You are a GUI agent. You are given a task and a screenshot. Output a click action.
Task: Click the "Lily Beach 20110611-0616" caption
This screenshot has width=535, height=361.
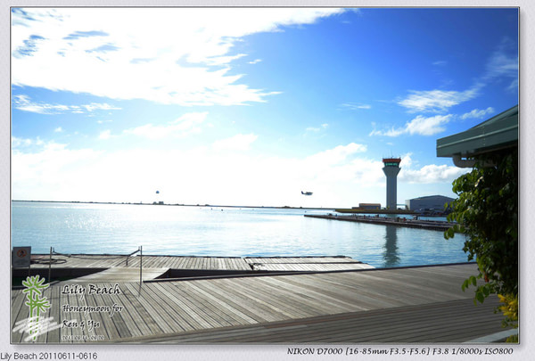pos(49,356)
